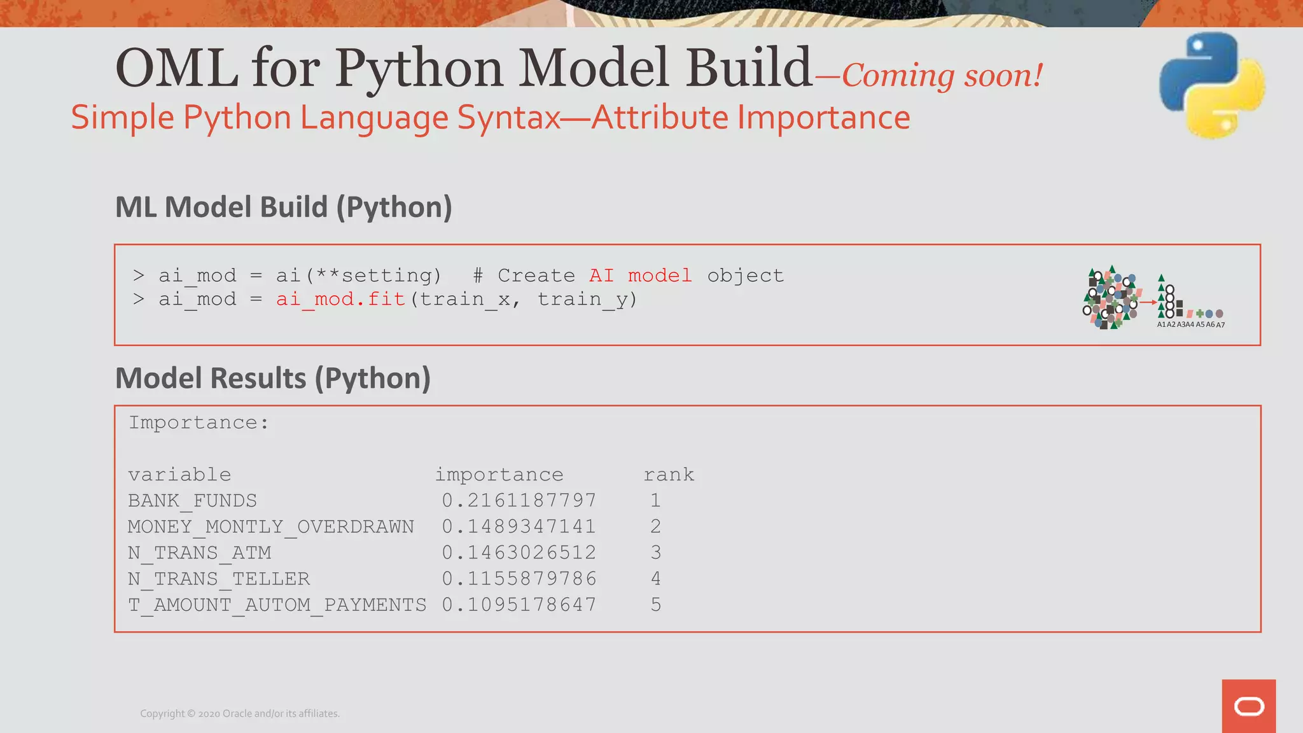Click the 'importance' column header
This screenshot has width=1303, height=733.
pos(499,475)
